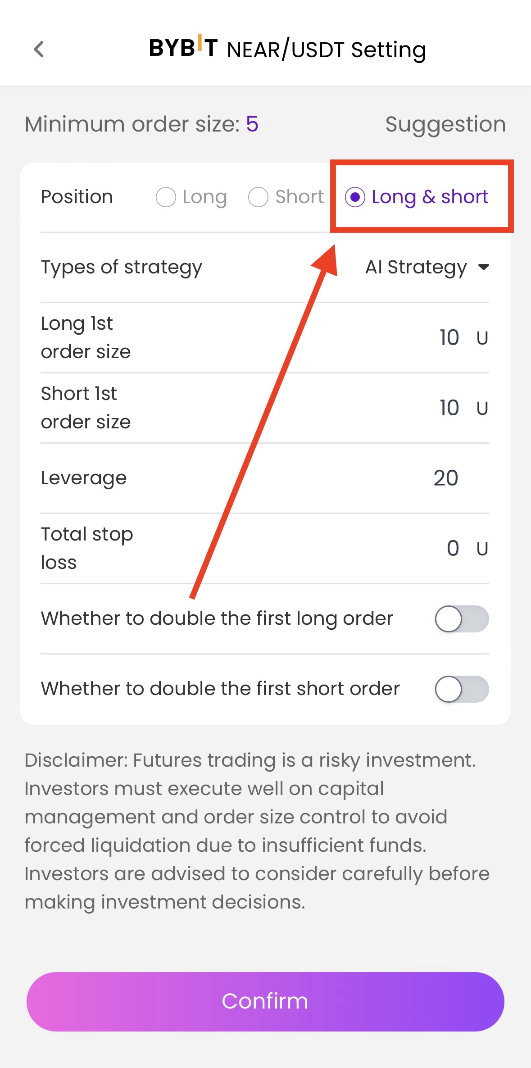Choose the Long & short position option
Screen dimensions: 531x1068
pyautogui.click(x=355, y=197)
